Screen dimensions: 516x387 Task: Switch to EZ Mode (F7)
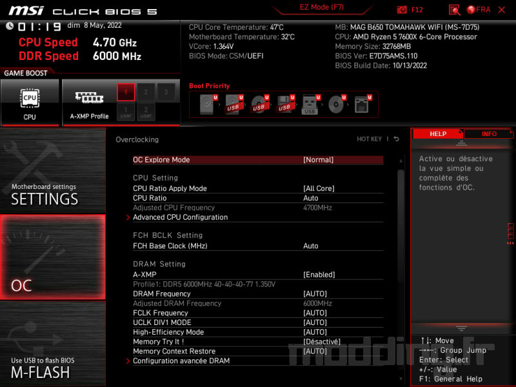click(321, 7)
